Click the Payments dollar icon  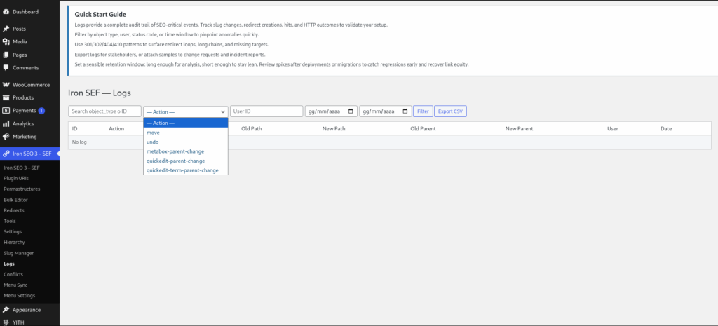6,110
